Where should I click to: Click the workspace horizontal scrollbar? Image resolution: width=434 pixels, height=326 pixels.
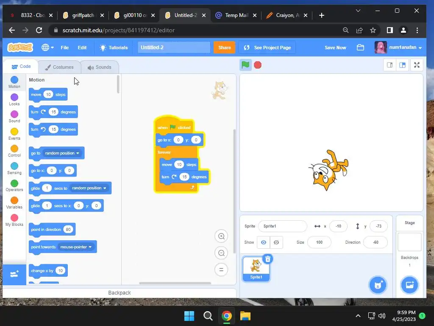[175, 283]
